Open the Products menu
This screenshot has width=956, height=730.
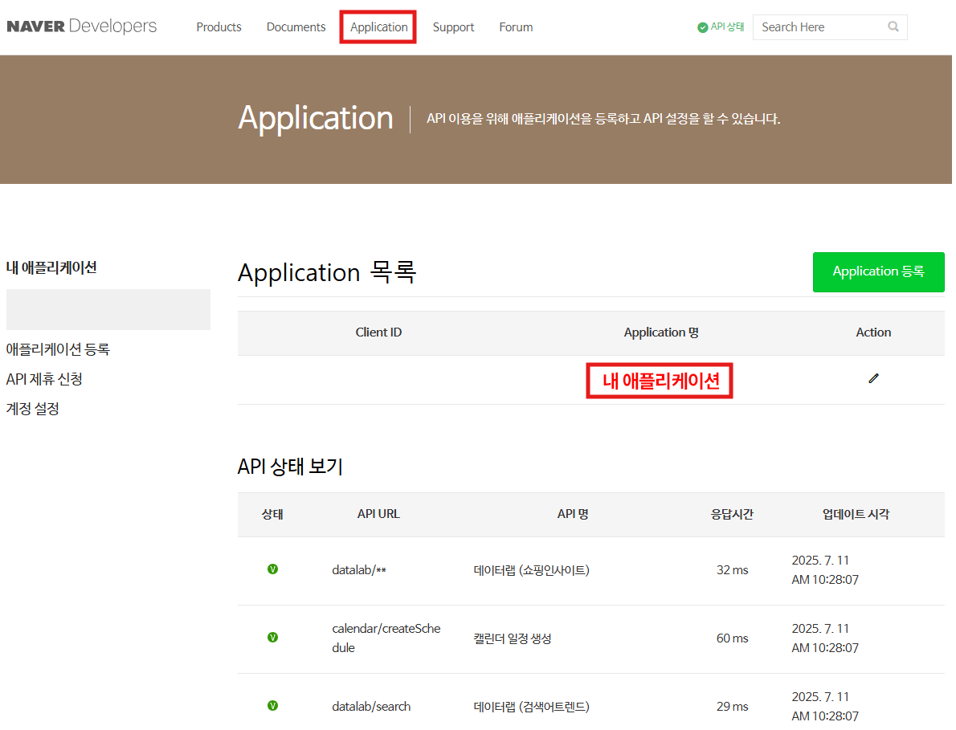click(219, 27)
